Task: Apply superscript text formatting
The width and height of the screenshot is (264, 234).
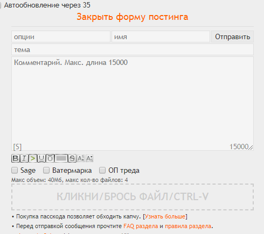Action: pyautogui.click(x=81, y=158)
